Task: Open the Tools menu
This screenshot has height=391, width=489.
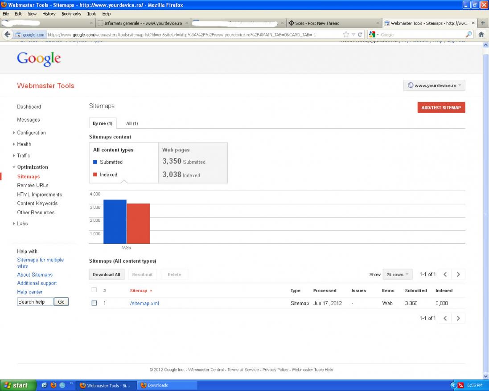Action: click(x=92, y=14)
